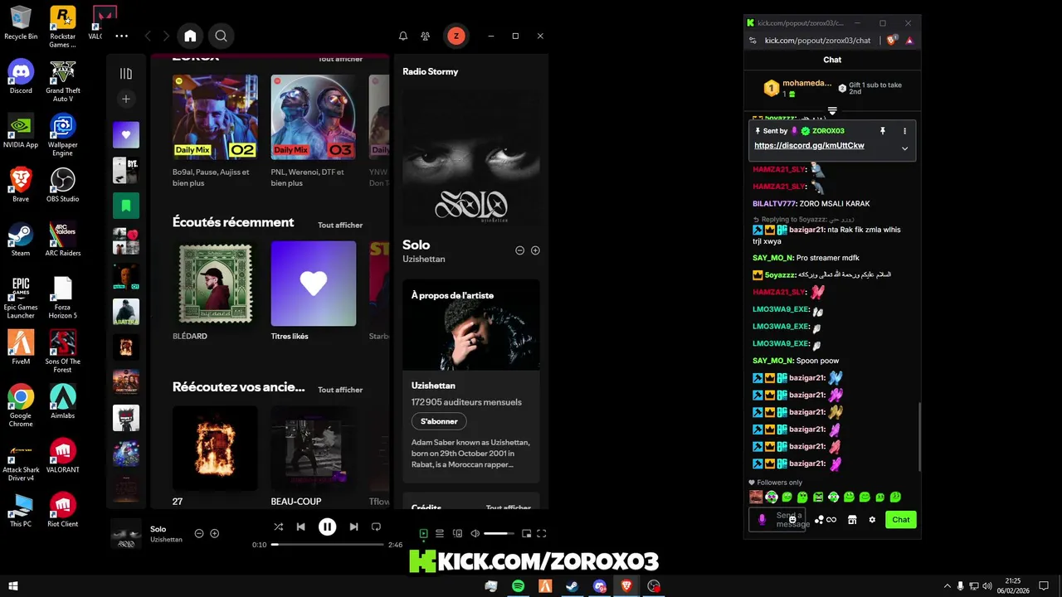
Task: Open Spotify's three-dot app menu
Action: 122,36
